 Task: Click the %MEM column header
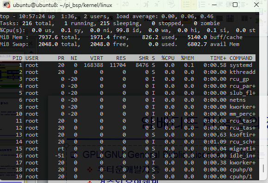point(187,58)
